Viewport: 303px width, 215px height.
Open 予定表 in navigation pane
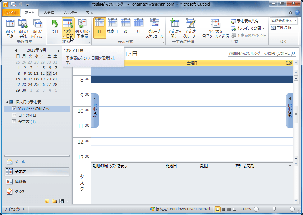coord(37,172)
